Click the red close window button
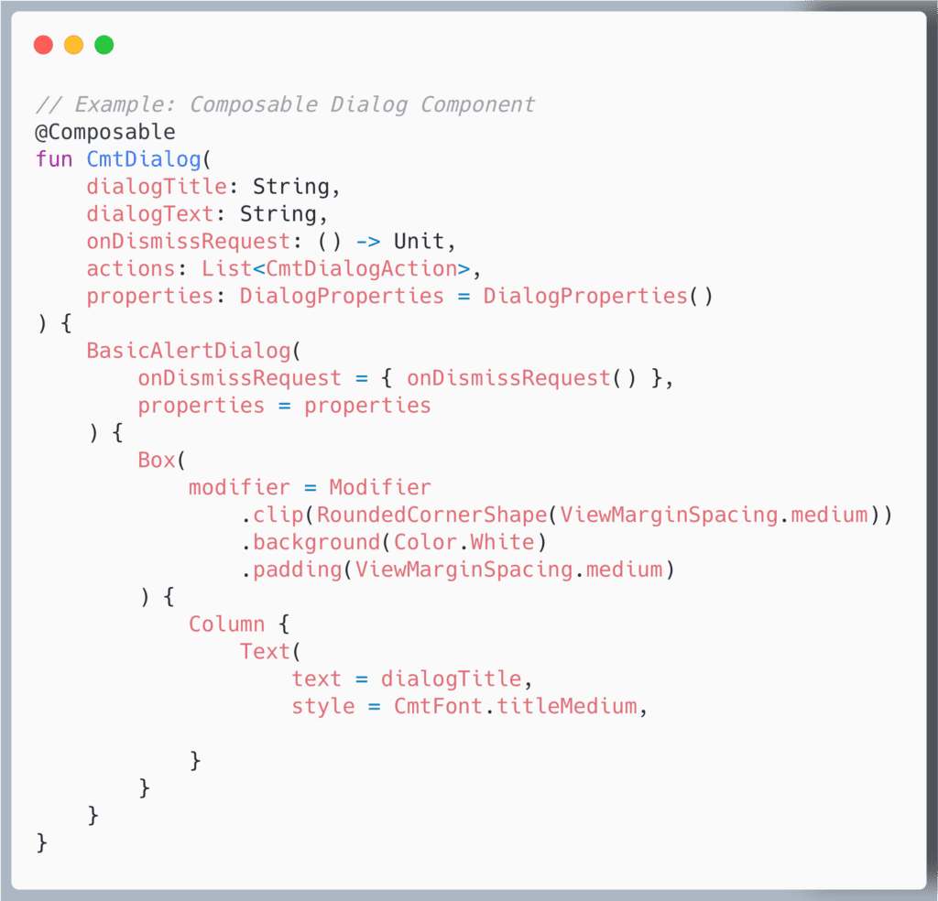The height and width of the screenshot is (901, 938). point(43,45)
